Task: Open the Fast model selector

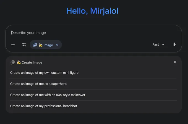Action: [x=156, y=45]
